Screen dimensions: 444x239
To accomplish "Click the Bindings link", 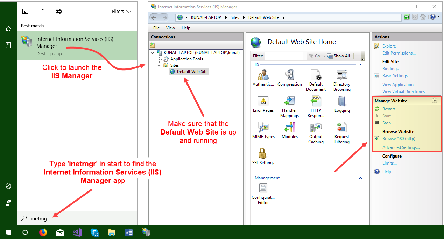I will [392, 69].
